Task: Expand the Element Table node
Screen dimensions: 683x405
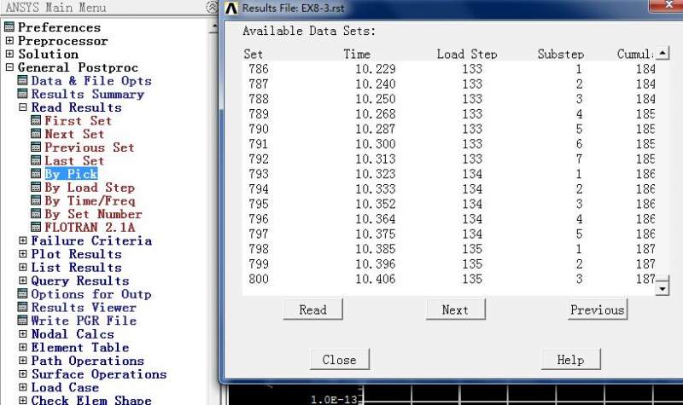Action: tap(23, 347)
